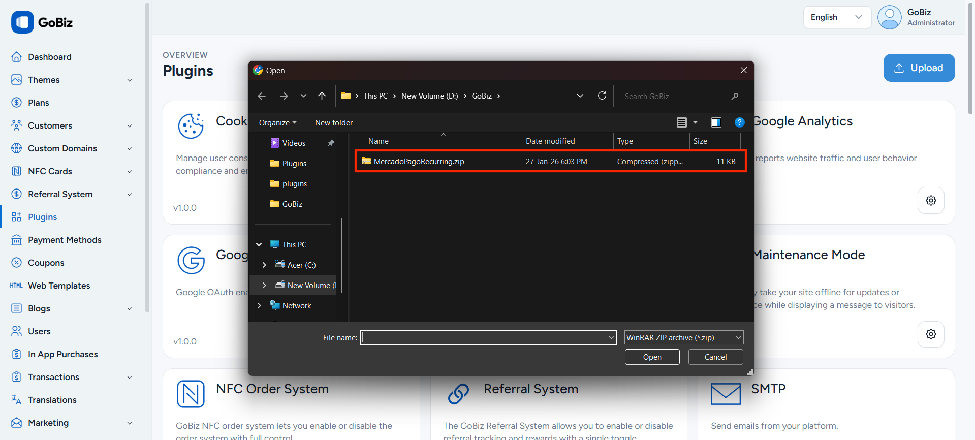975x440 pixels.
Task: Click the Cancel button in dialog
Action: 715,357
